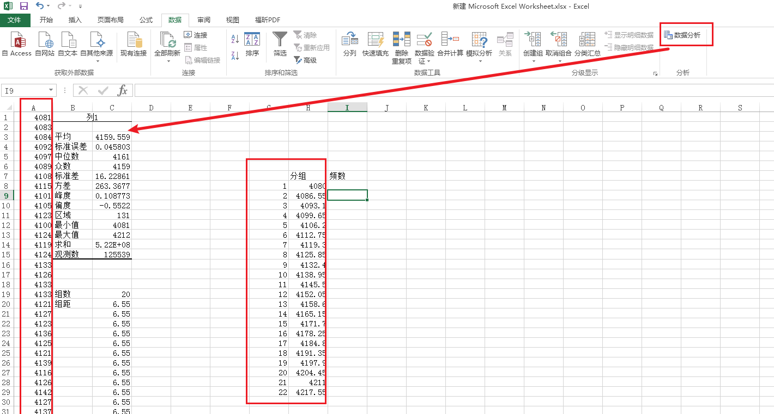This screenshot has width=774, height=414.
Task: Select column header S
Action: tap(740, 108)
